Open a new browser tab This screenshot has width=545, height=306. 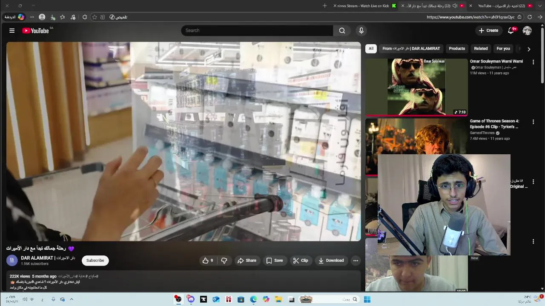tap(325, 6)
